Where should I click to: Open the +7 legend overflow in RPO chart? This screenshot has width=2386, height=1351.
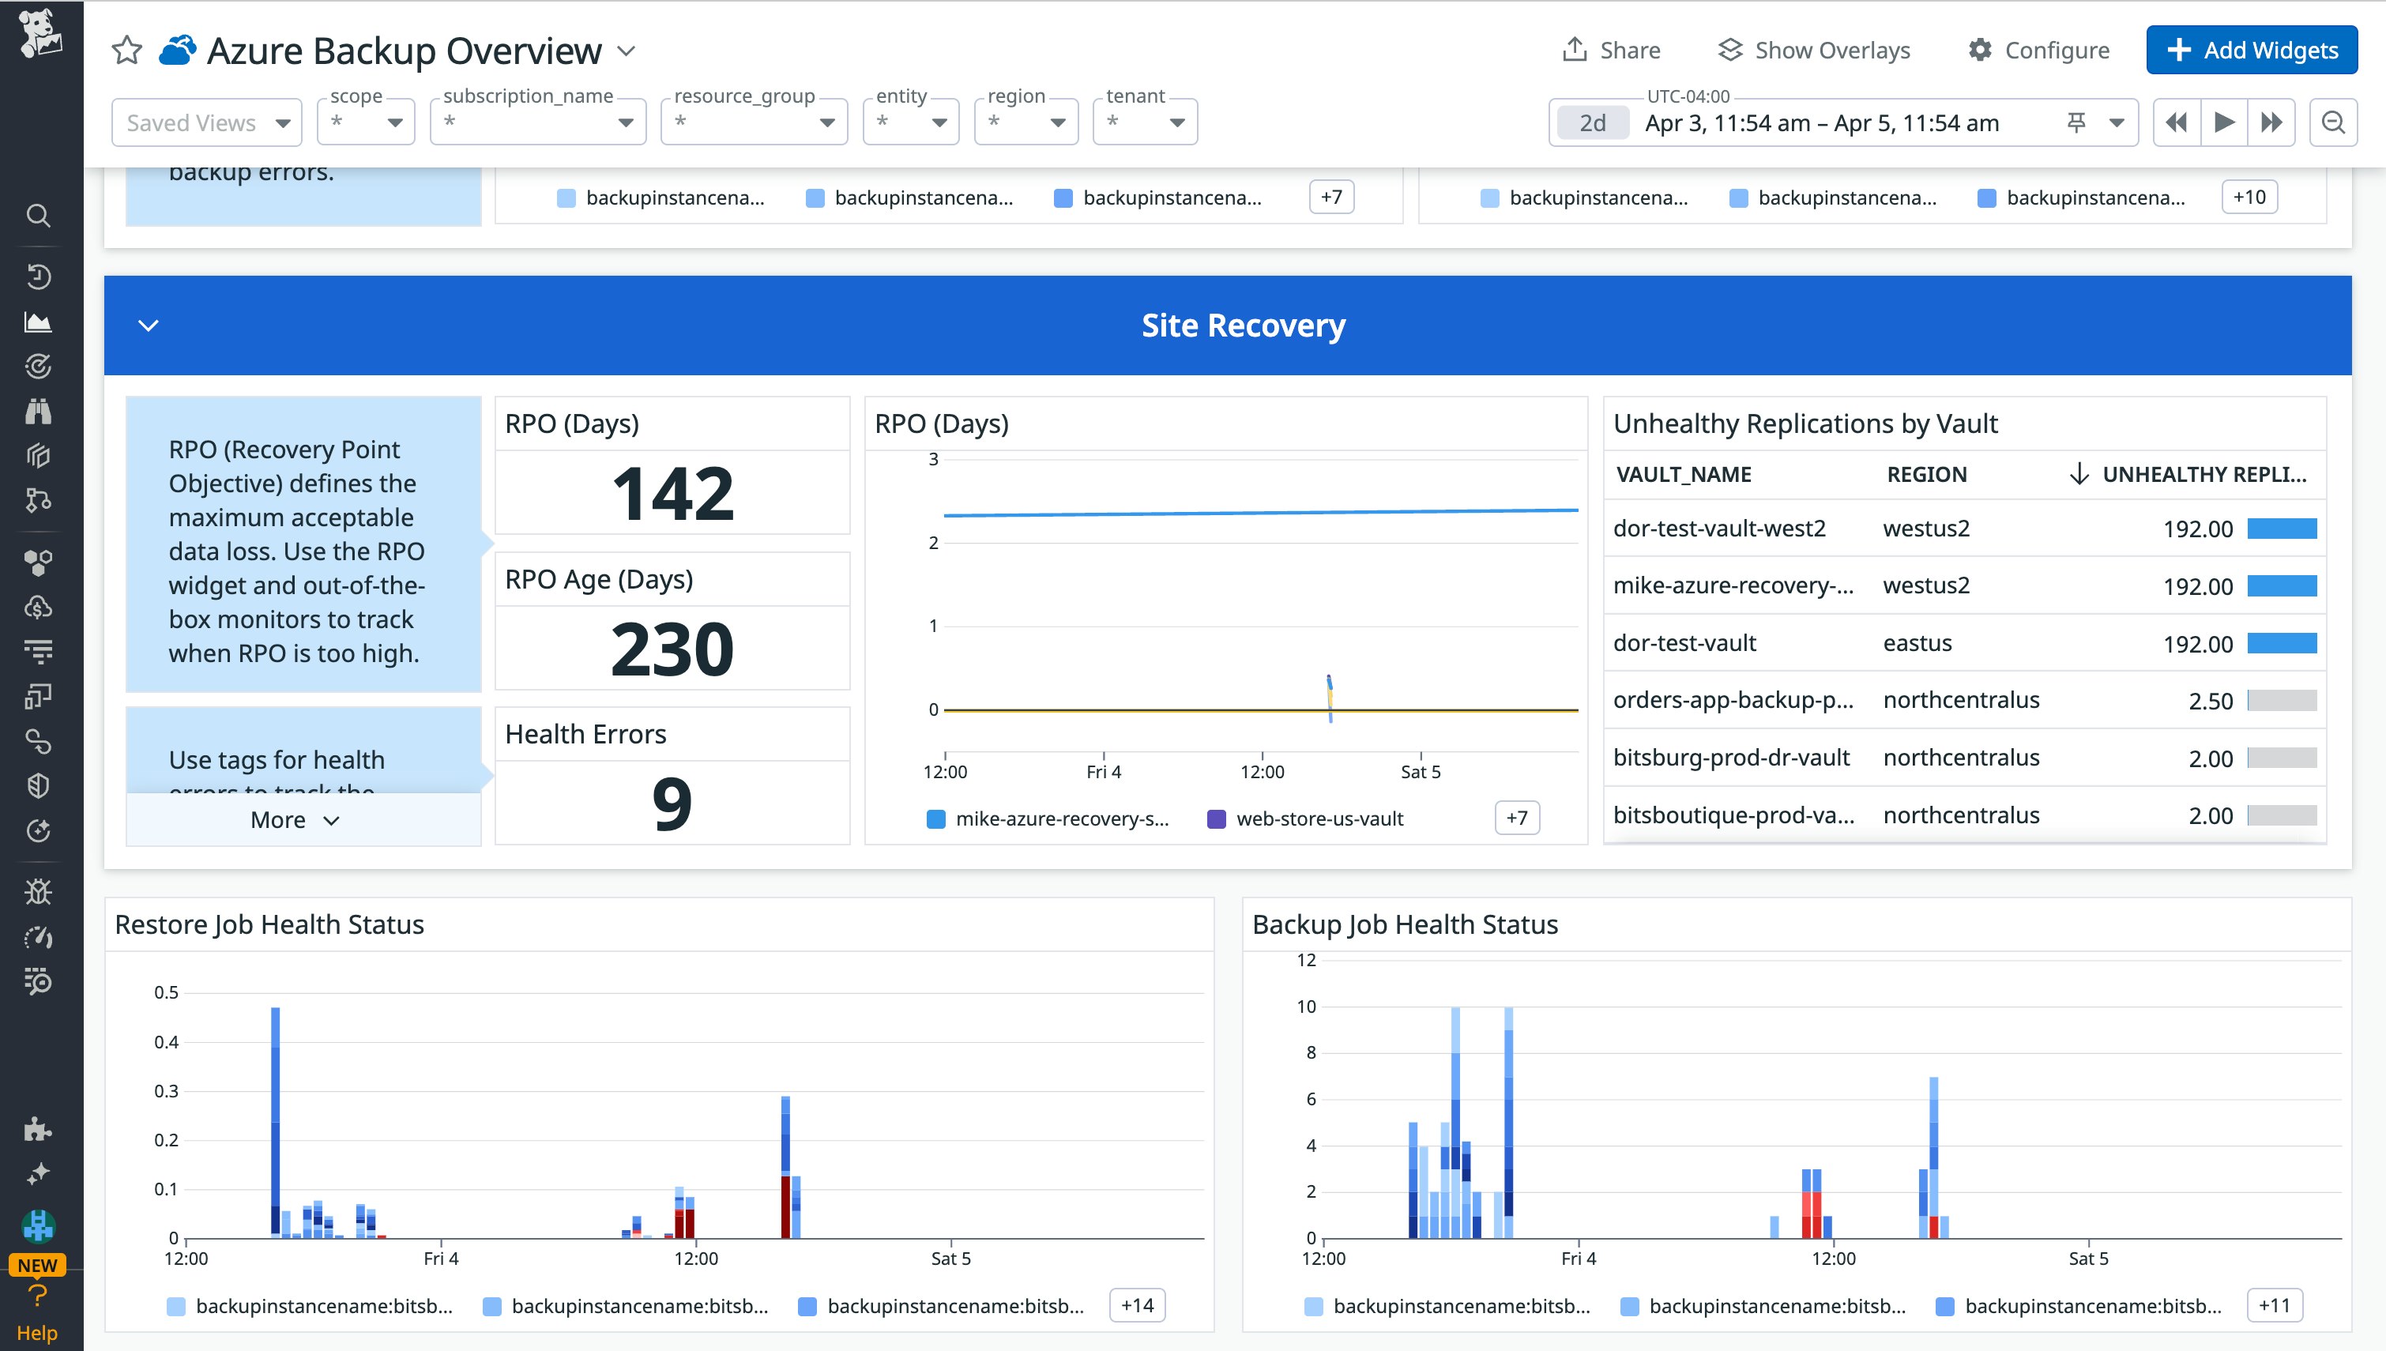coord(1516,818)
